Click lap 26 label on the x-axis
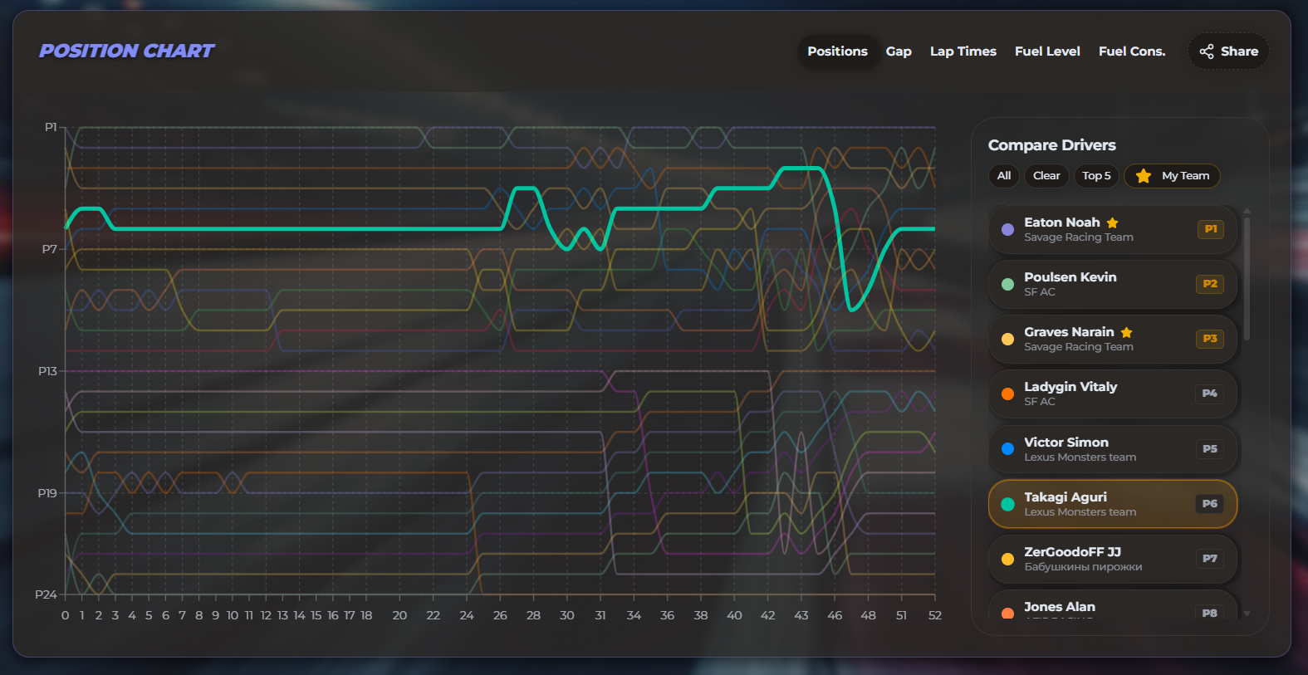This screenshot has height=675, width=1308. coord(500,615)
